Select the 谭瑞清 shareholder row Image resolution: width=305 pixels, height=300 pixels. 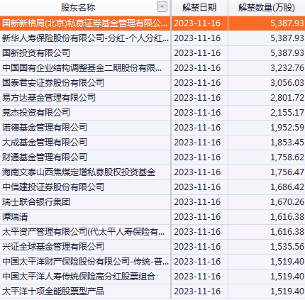[x=152, y=217]
